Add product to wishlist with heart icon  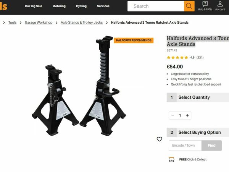159,139
